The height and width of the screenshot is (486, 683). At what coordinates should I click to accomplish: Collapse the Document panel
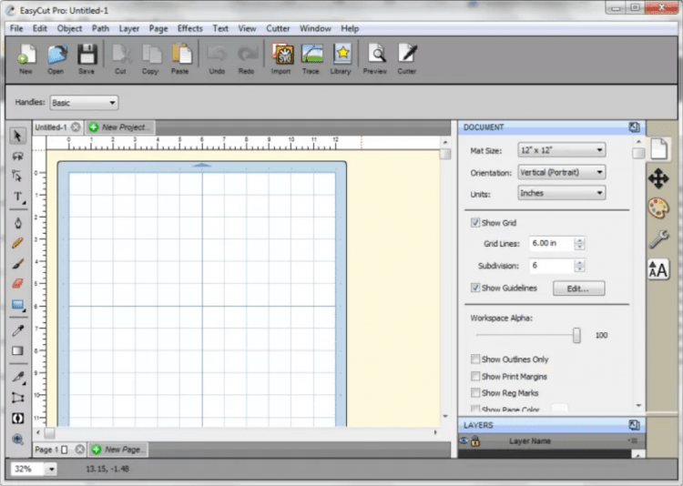coord(634,127)
